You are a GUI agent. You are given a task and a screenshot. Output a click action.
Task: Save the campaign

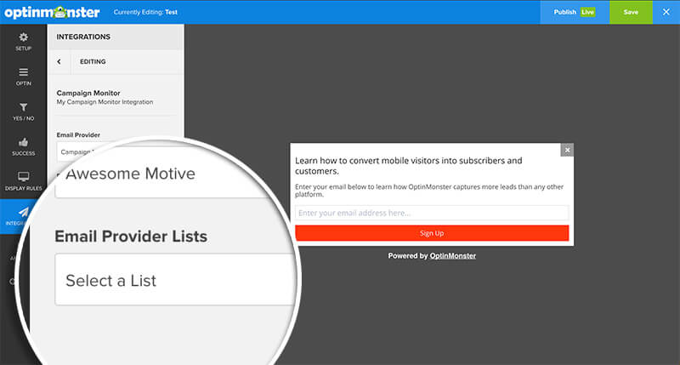(631, 12)
